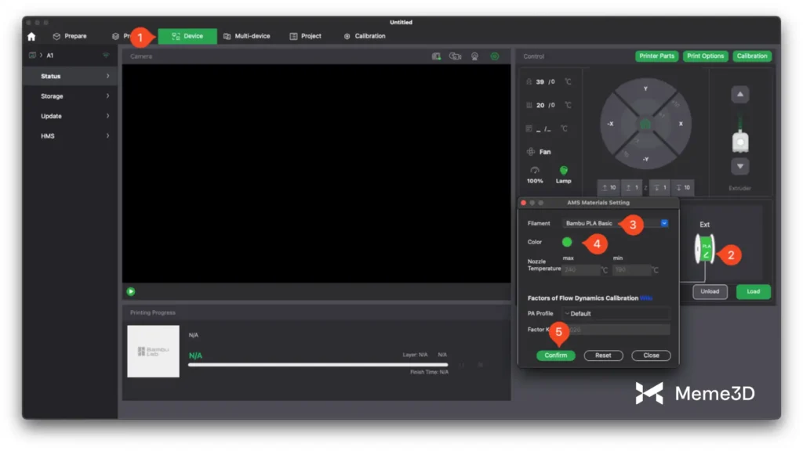Open the PA Profile dropdown
803x451 pixels.
(x=616, y=313)
